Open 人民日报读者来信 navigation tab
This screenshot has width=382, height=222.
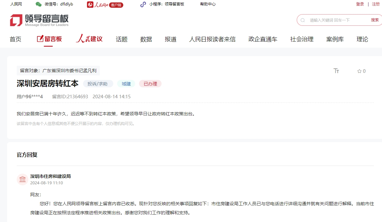(x=212, y=39)
